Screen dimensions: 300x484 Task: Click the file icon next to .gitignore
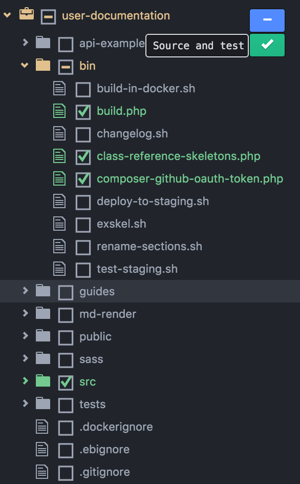tap(42, 472)
